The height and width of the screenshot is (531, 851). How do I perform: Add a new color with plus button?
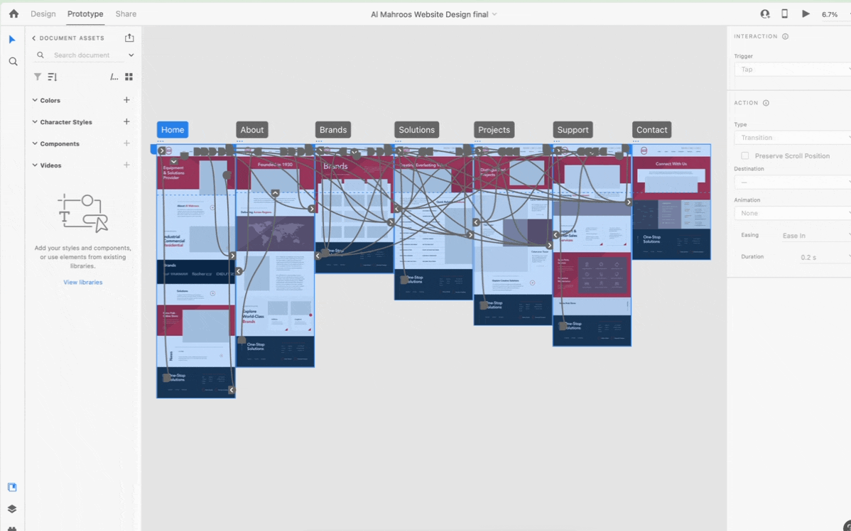(x=126, y=100)
